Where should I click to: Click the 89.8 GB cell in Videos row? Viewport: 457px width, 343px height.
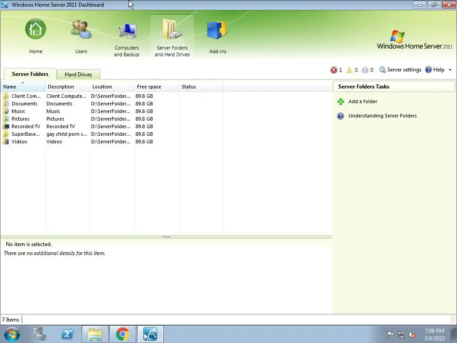[144, 142]
